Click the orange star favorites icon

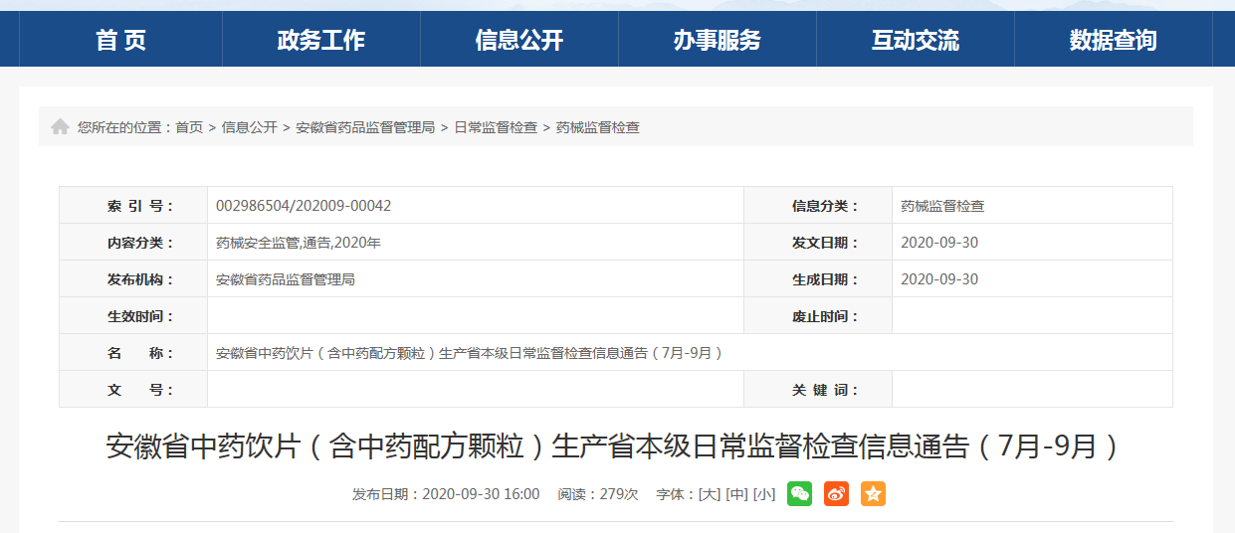click(x=873, y=493)
